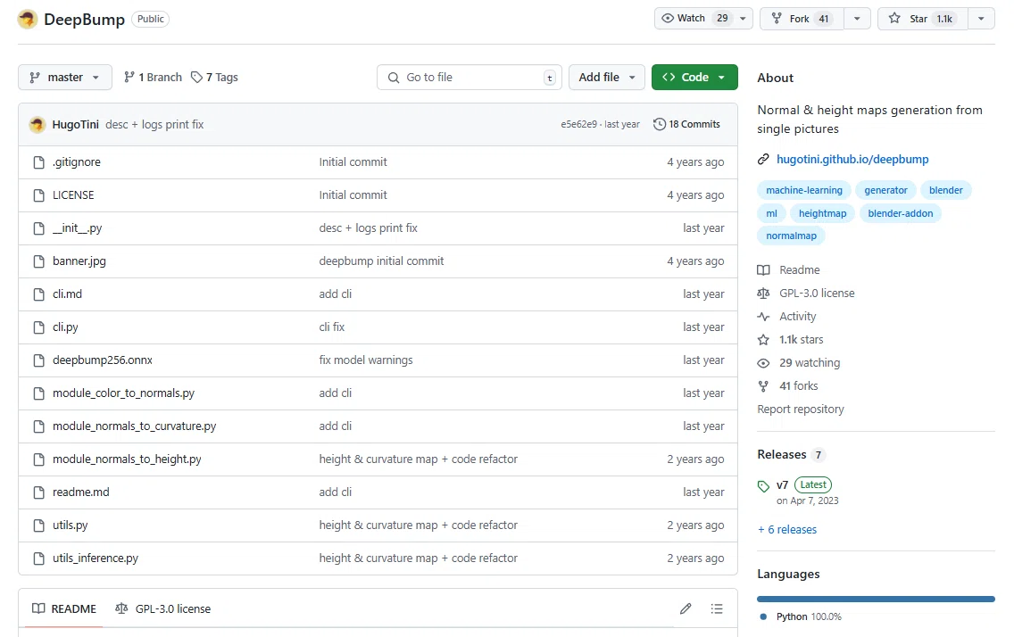Switch to the GPL-3.0 license tab
1014x637 pixels.
point(163,608)
